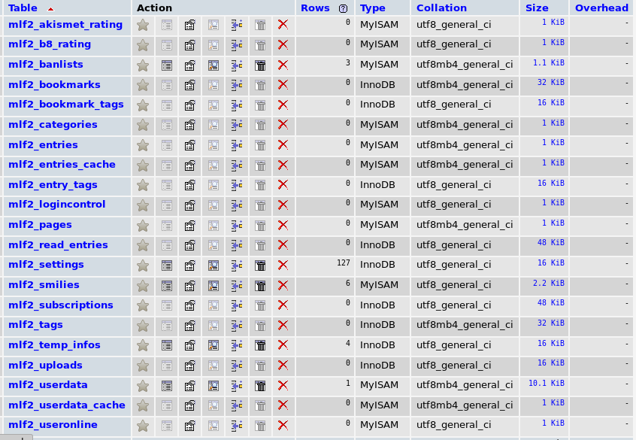Favorite the mlf2_categories table
Screen dimensions: 636x440
(143, 125)
